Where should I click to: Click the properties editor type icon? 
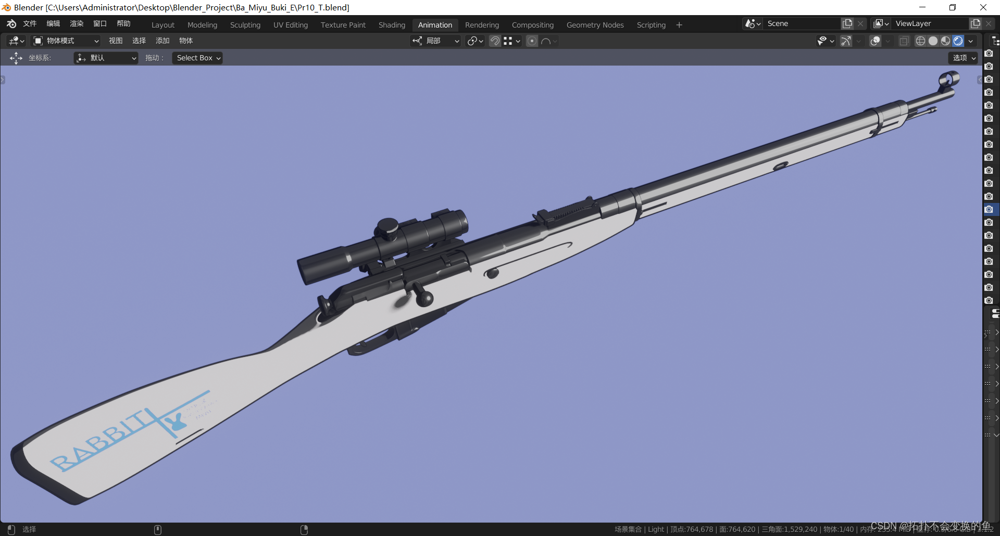point(995,313)
